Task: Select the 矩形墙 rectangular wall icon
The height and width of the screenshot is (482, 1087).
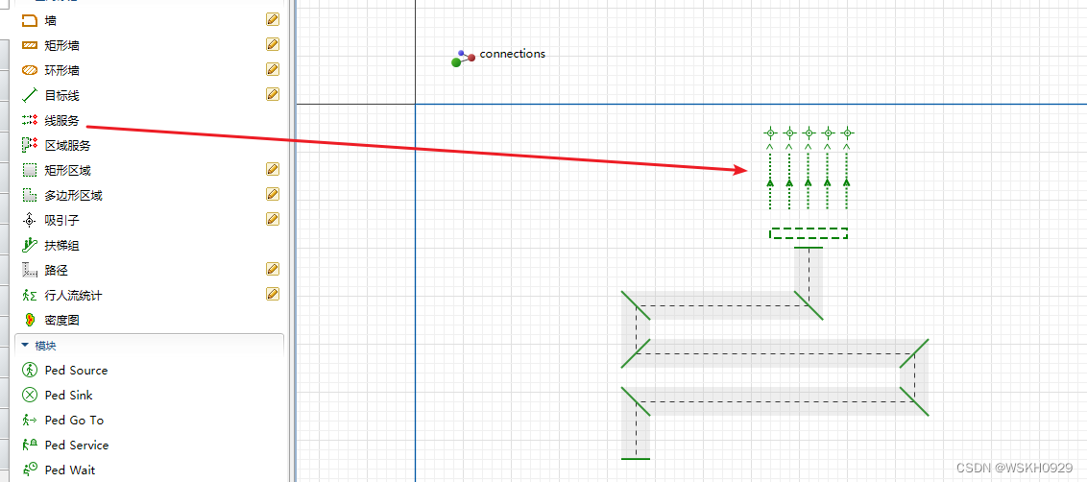Action: pos(29,46)
